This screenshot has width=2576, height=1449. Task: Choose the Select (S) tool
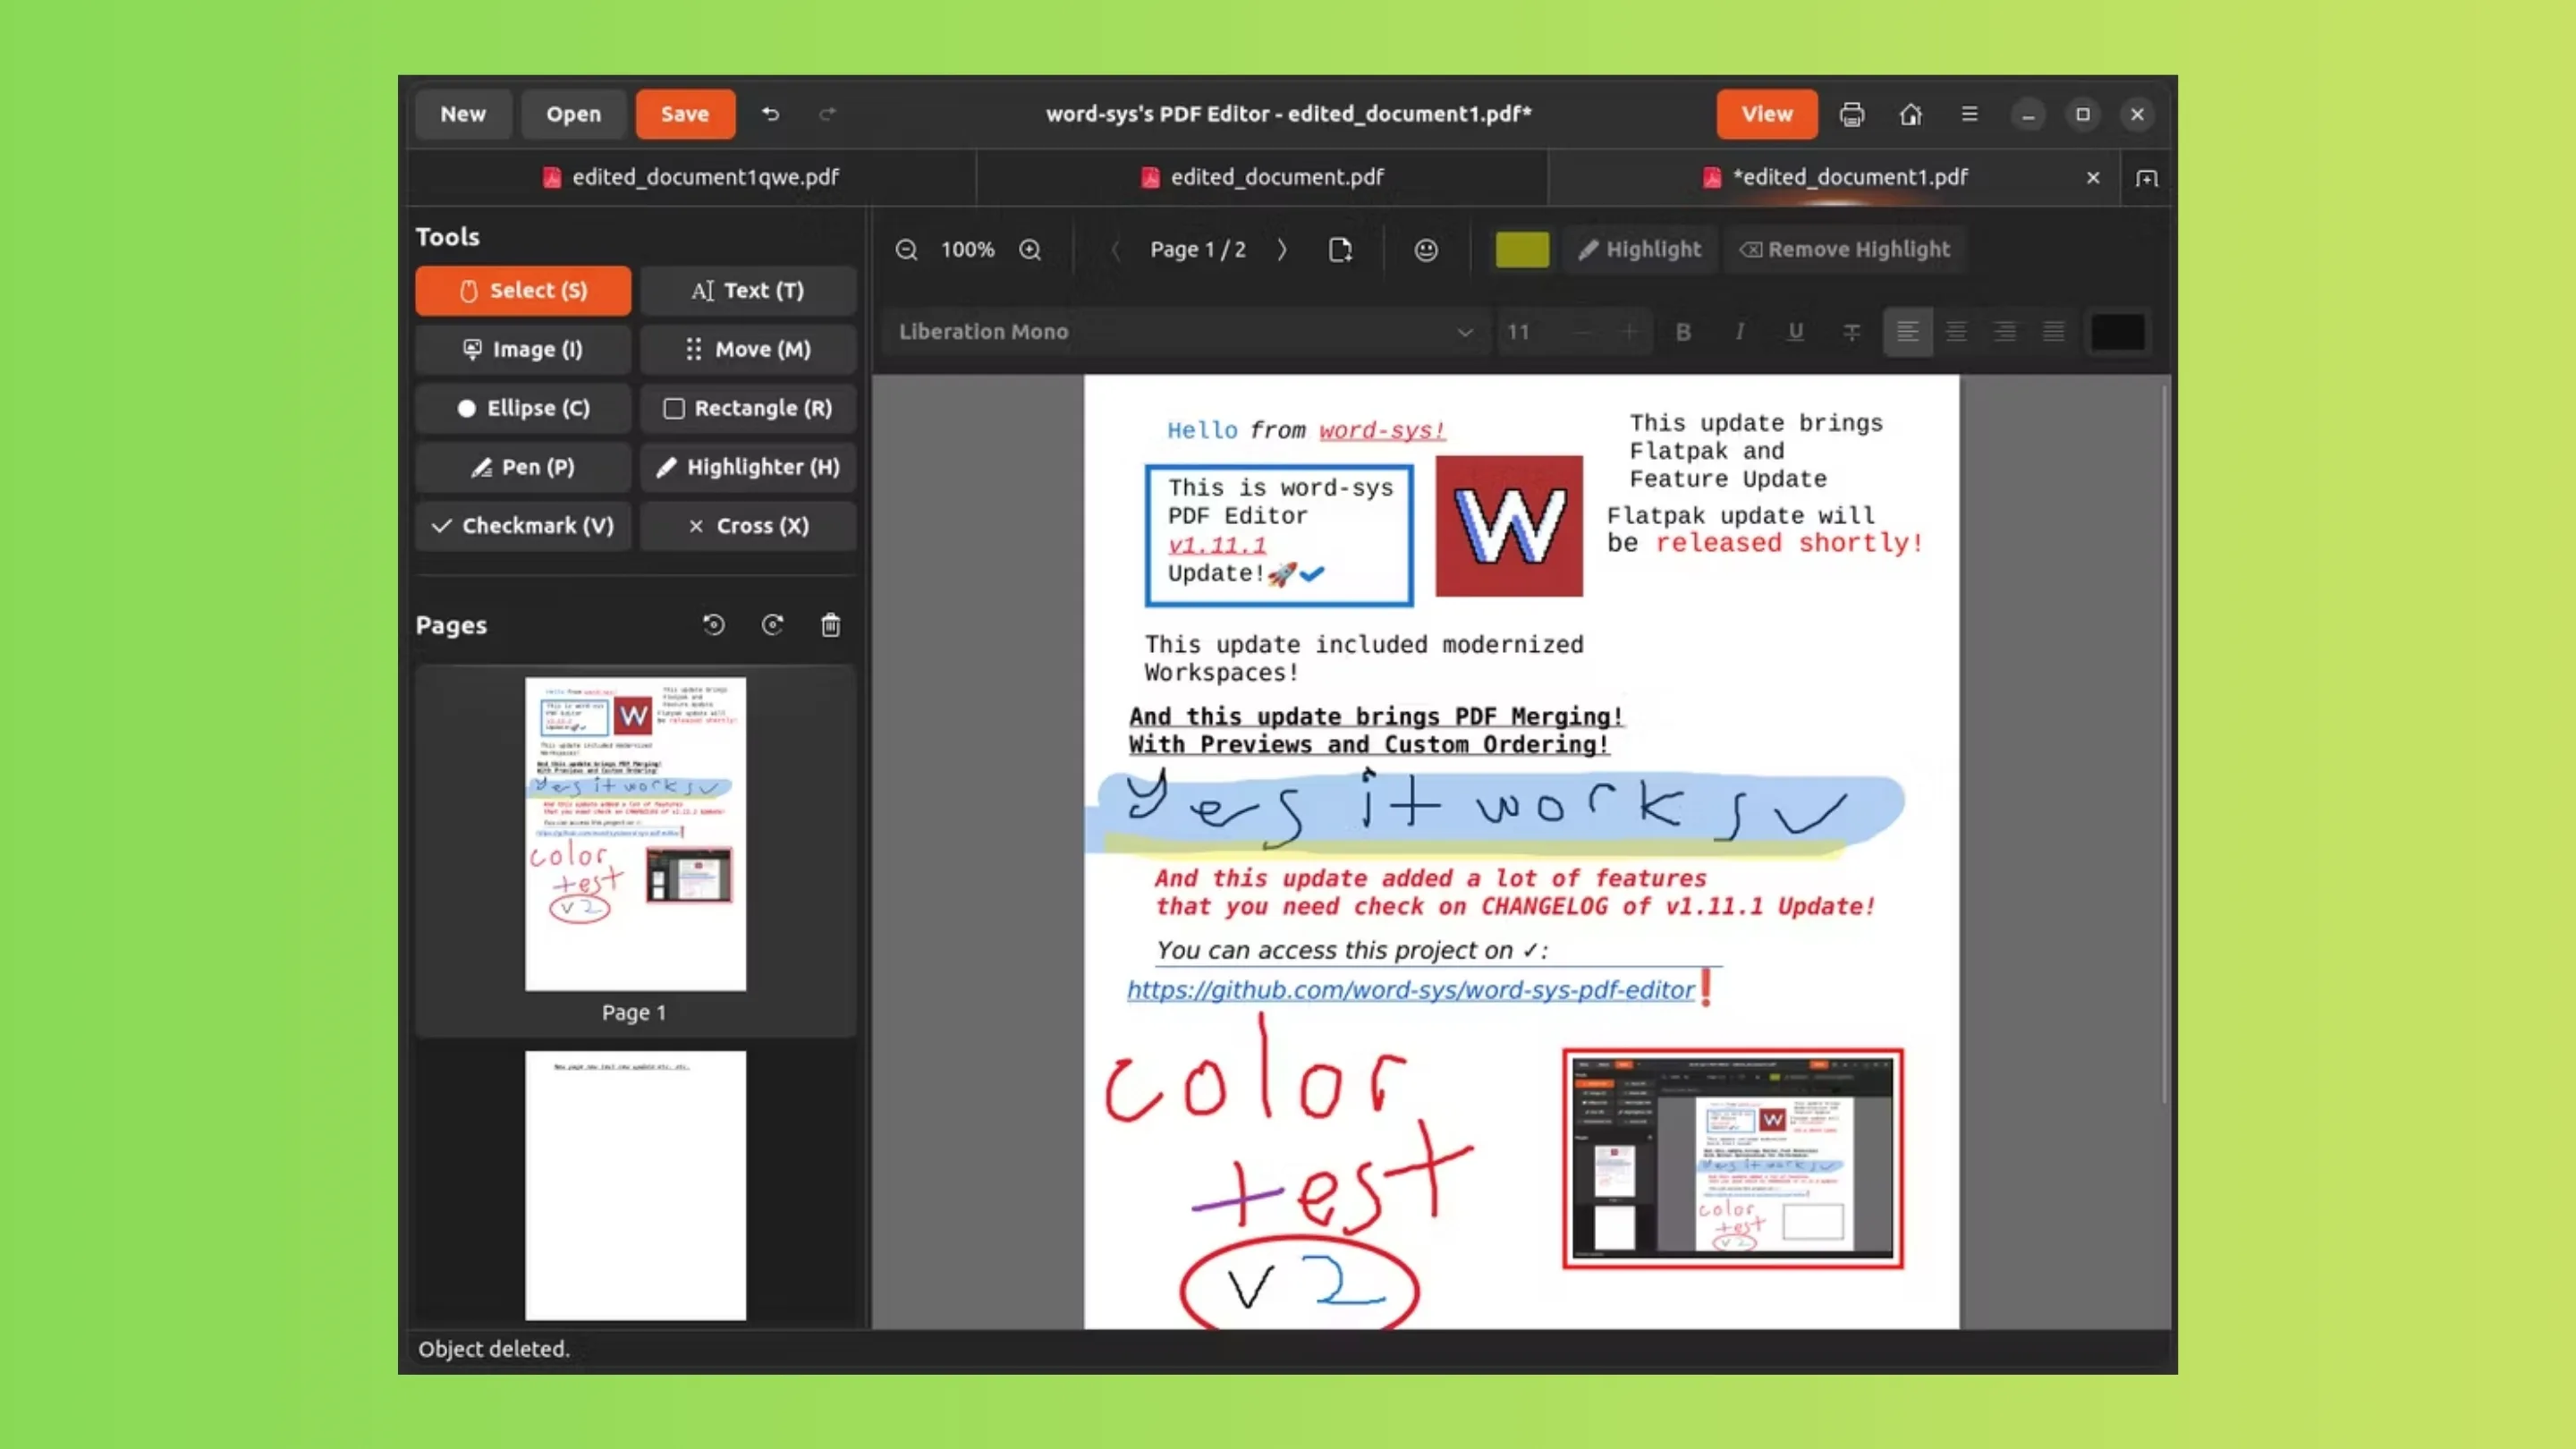[x=523, y=291]
